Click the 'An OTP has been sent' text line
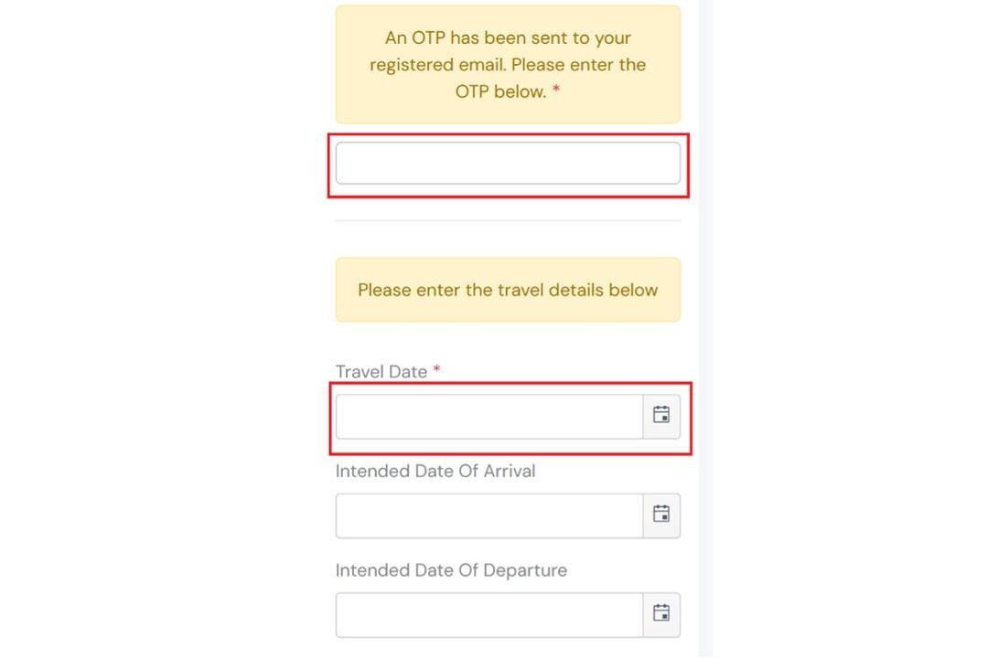The image size is (988, 658). 508,37
